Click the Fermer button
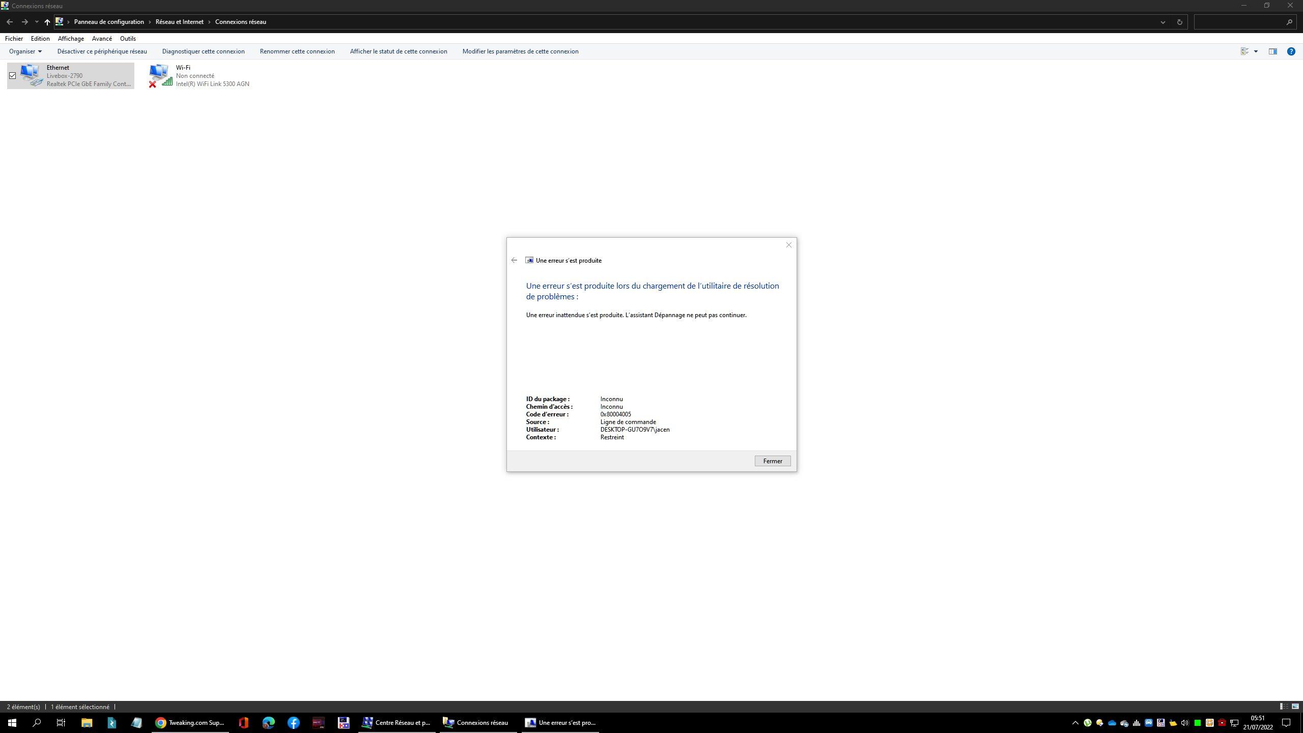 coord(772,461)
